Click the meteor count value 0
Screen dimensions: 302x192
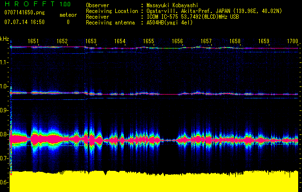(x=68, y=22)
